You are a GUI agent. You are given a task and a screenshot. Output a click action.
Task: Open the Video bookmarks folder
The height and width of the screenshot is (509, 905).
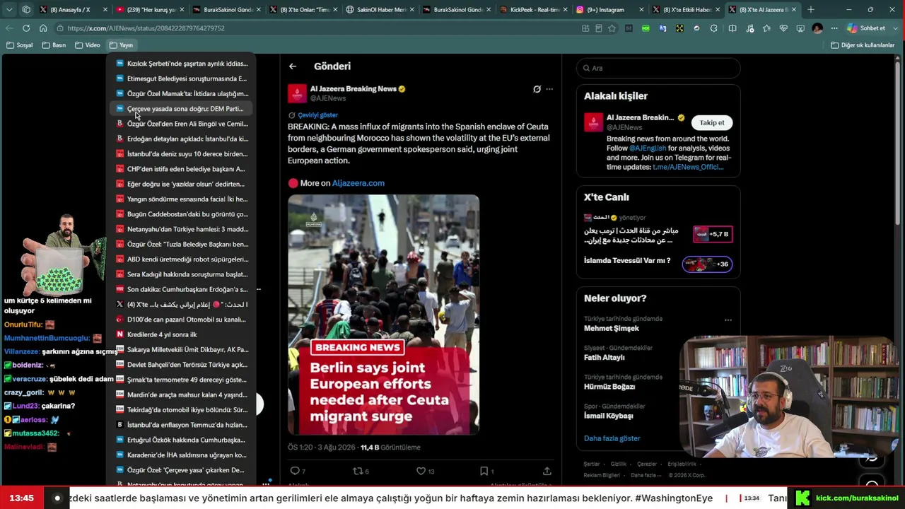pyautogui.click(x=88, y=45)
